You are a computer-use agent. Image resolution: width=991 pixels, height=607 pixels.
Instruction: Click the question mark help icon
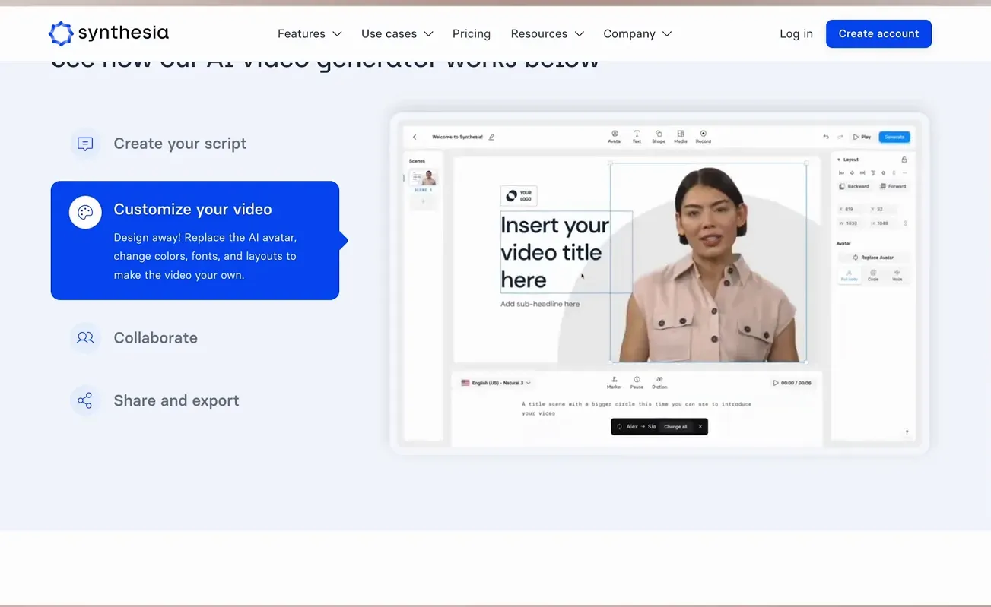coord(907,433)
